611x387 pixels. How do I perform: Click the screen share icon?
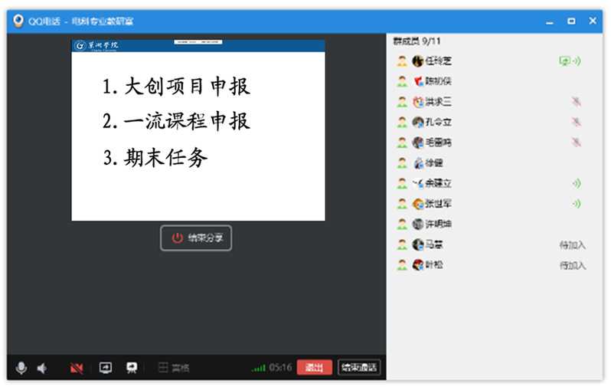pyautogui.click(x=106, y=368)
